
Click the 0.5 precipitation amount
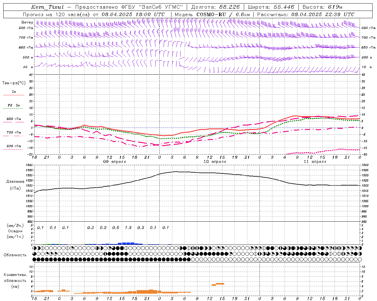point(116,228)
